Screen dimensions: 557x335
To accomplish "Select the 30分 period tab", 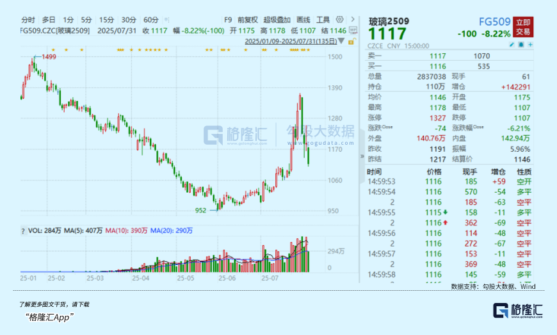I will 129,20.
